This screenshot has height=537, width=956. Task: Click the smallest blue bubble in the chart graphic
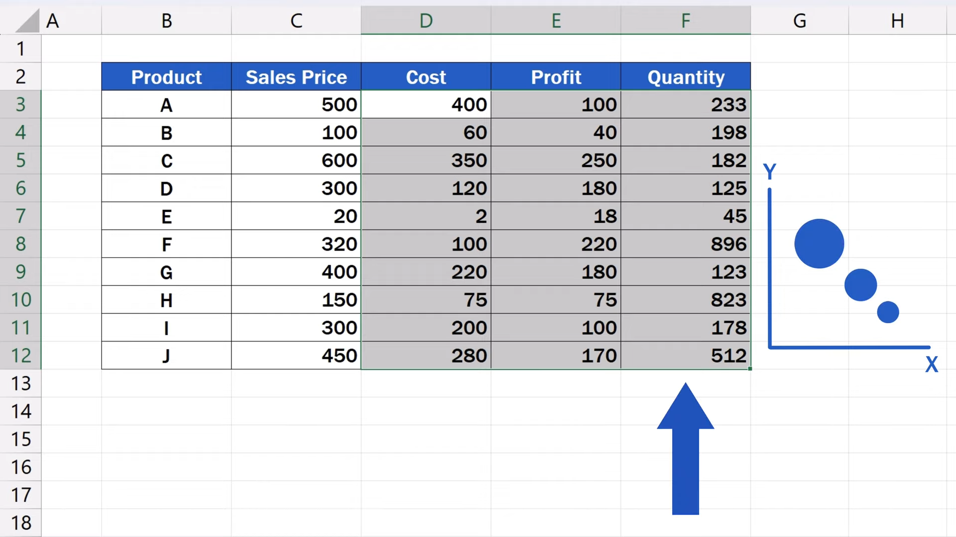coord(888,311)
